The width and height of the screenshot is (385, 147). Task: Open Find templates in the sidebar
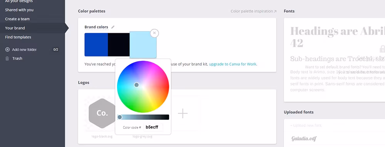tap(18, 37)
